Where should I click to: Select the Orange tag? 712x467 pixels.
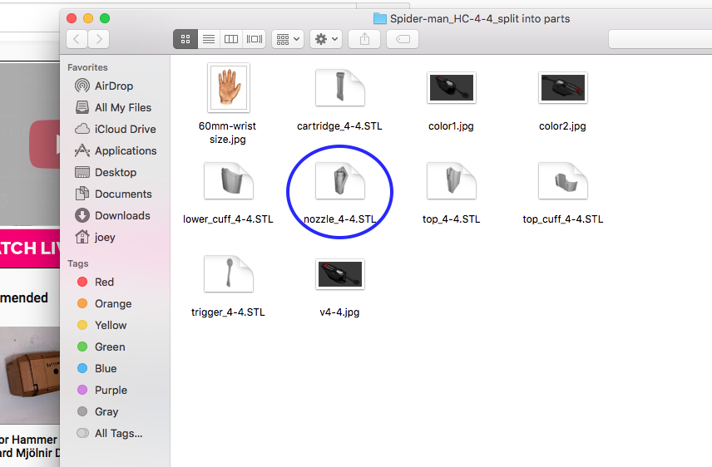click(105, 303)
